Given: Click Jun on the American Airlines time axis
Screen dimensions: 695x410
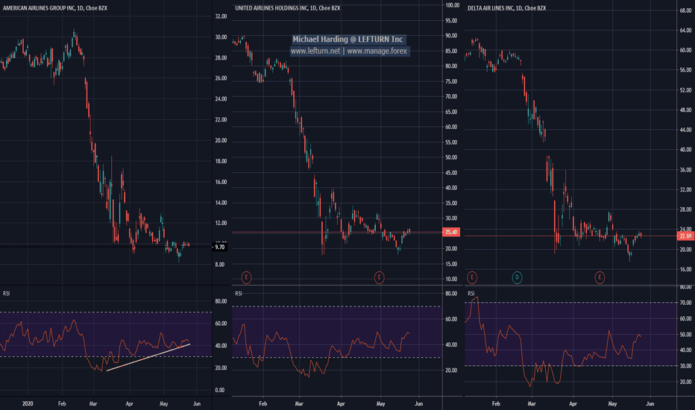Looking at the screenshot, I should [197, 404].
